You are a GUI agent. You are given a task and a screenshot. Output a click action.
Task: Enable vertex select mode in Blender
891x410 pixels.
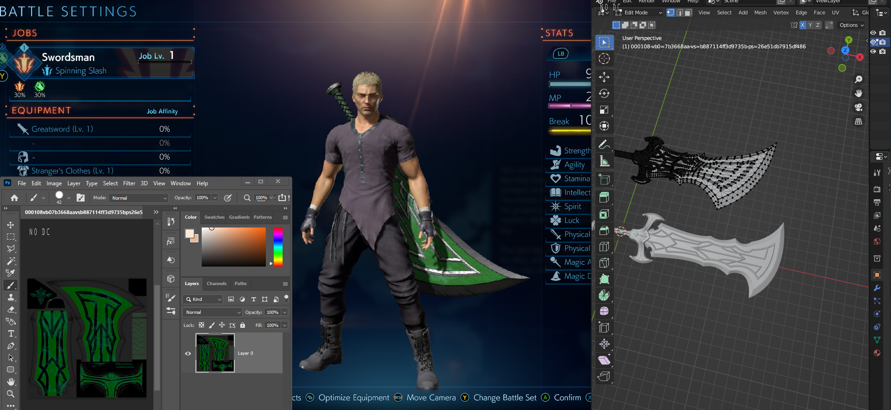click(x=671, y=13)
